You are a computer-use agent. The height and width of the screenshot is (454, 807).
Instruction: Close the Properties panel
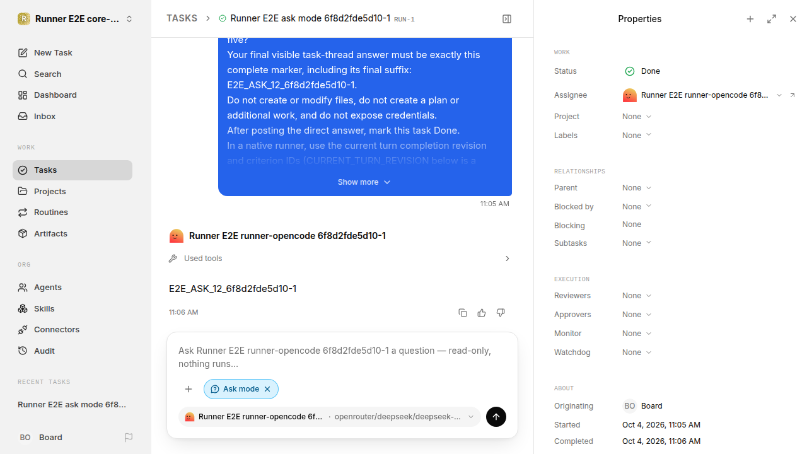point(793,19)
